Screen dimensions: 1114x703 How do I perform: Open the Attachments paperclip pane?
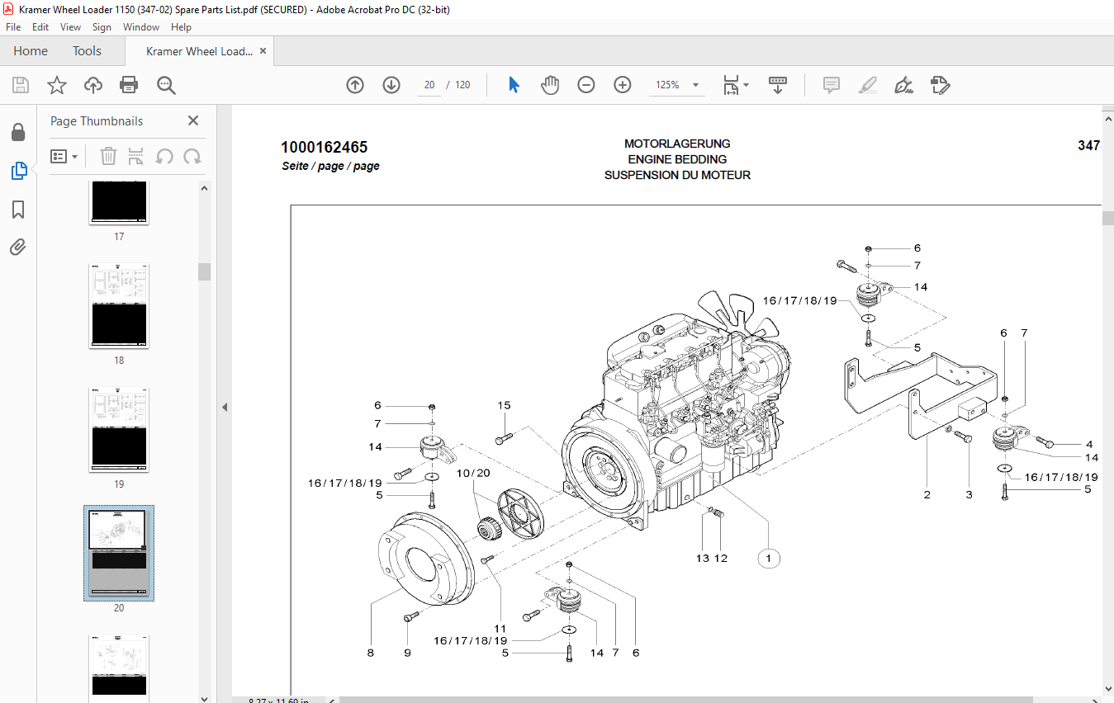point(18,247)
